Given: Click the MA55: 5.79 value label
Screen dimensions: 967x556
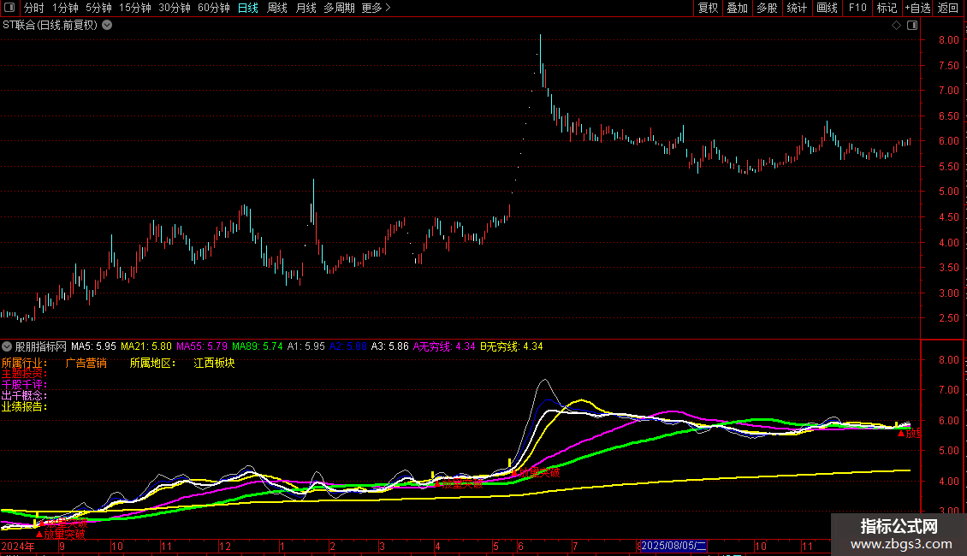Looking at the screenshot, I should coord(202,346).
